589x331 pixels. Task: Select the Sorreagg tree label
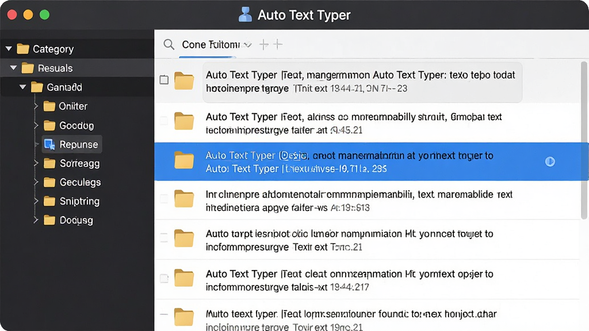coord(79,164)
